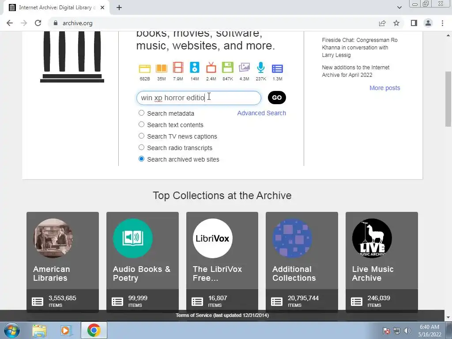The height and width of the screenshot is (339, 452).
Task: Close the Internet Archive tab
Action: click(x=102, y=8)
